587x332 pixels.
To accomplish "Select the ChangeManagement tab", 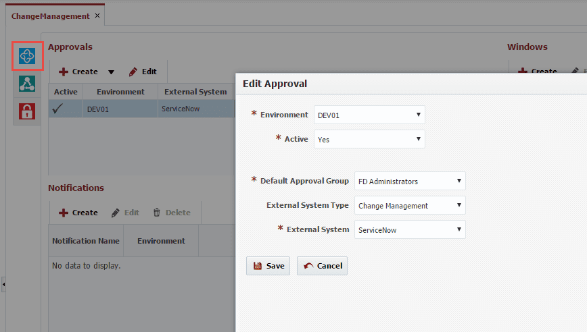I will (50, 16).
